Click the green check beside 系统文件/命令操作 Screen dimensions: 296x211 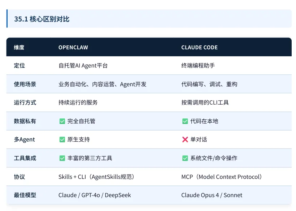tap(185, 158)
